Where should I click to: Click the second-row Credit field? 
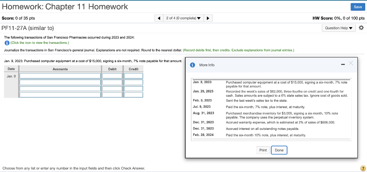[133, 82]
